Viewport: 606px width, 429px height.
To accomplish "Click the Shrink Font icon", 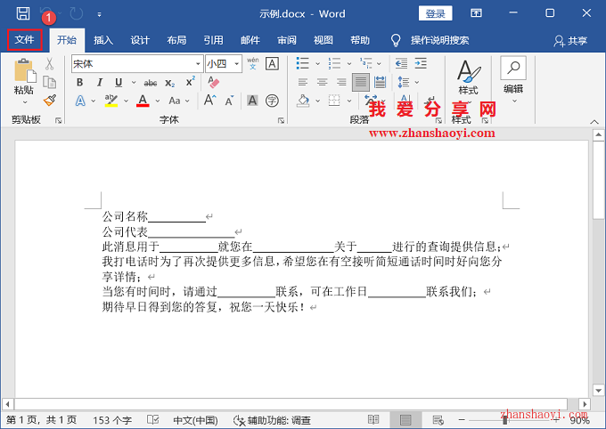I will tap(229, 101).
